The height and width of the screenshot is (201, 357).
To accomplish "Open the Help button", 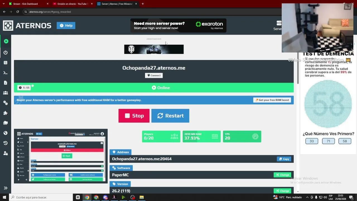I will click(x=66, y=25).
